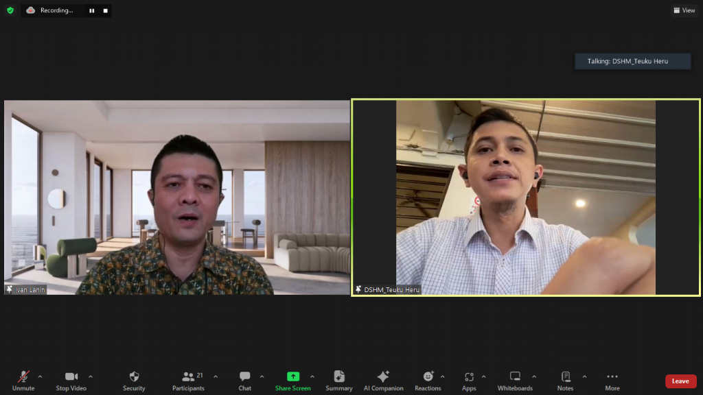Viewport: 703px width, 395px height.
Task: Expand arrow next to Participants
Action: [x=216, y=376]
